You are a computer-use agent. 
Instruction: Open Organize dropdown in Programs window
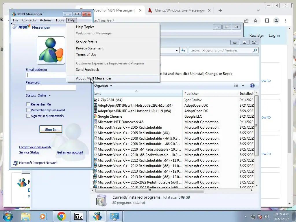(103, 86)
